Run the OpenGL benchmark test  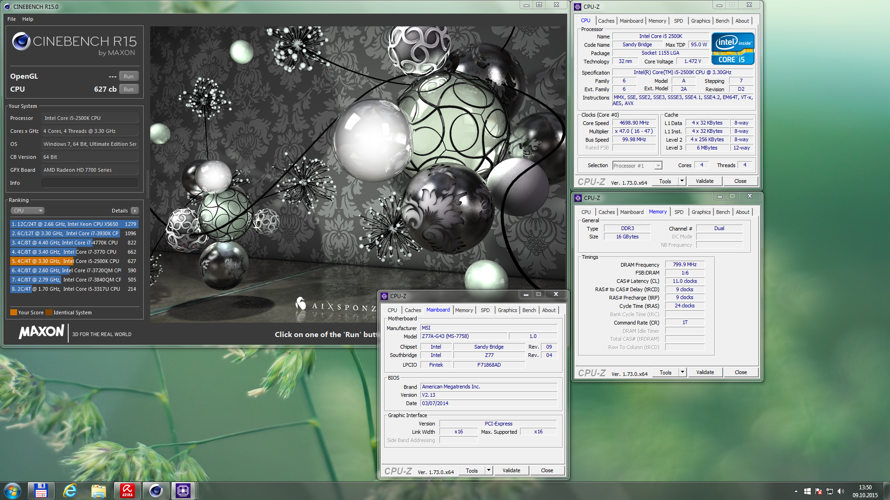(x=129, y=76)
